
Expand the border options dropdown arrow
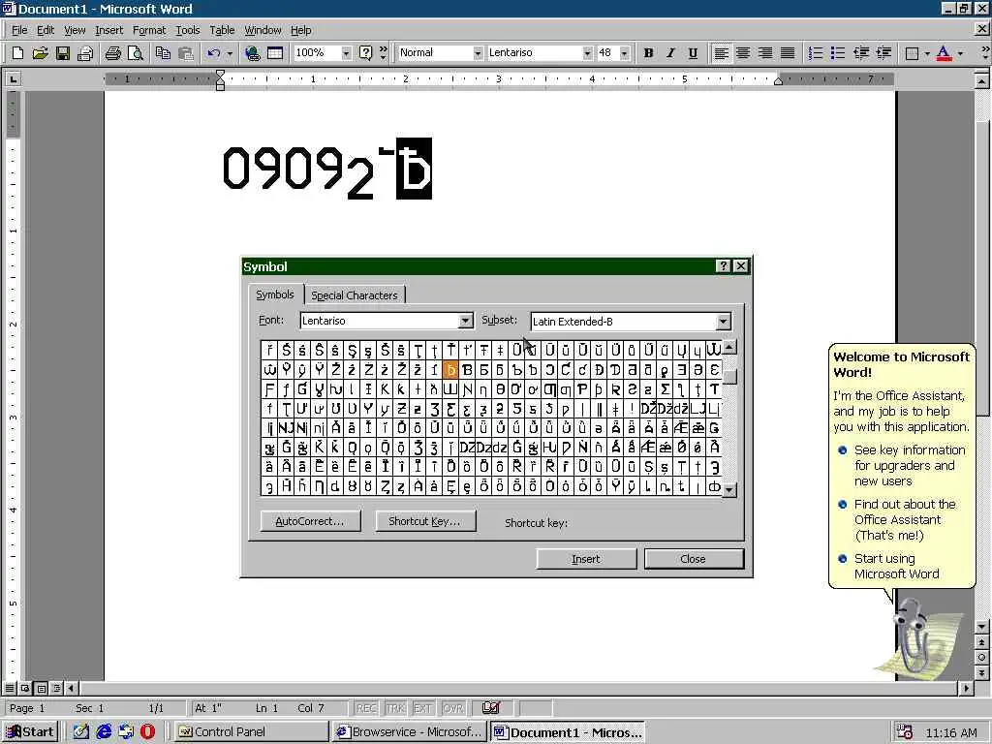pyautogui.click(x=927, y=53)
